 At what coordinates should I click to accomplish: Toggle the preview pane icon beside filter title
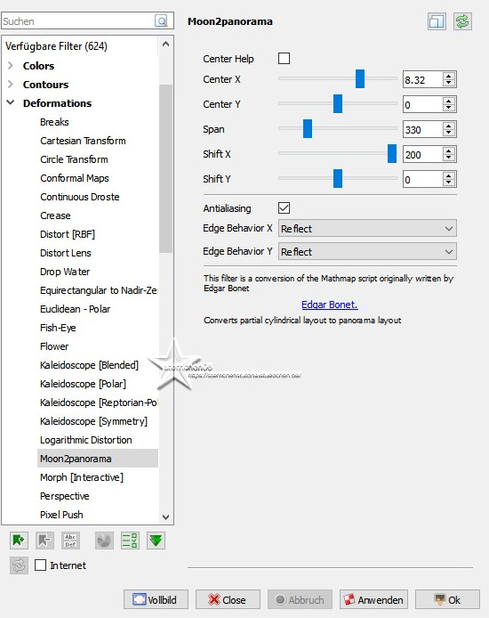(437, 21)
